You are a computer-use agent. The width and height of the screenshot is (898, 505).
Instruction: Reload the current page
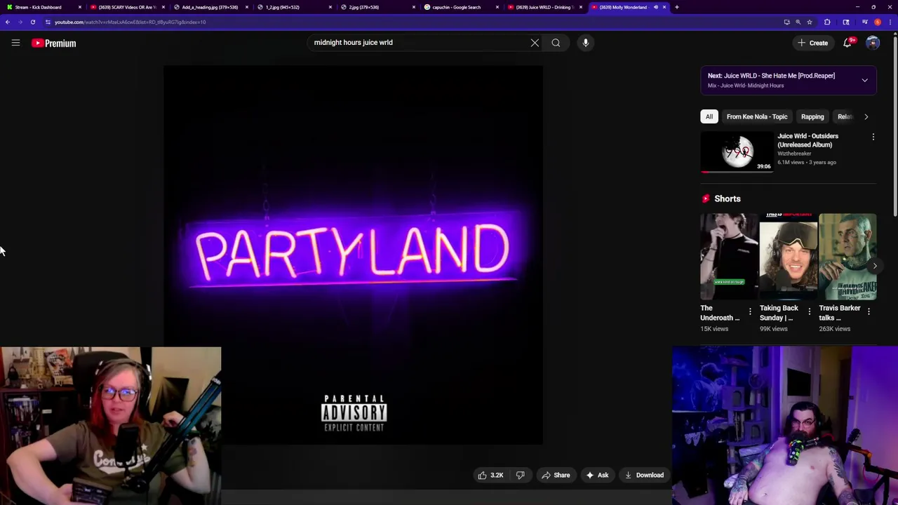32,22
